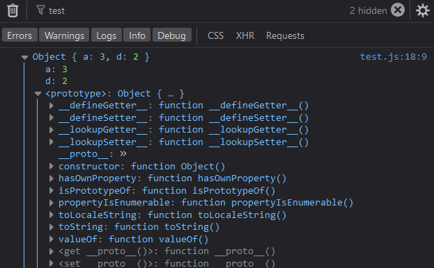This screenshot has width=434, height=268.
Task: Toggle the Warnings filter
Action: pos(64,35)
